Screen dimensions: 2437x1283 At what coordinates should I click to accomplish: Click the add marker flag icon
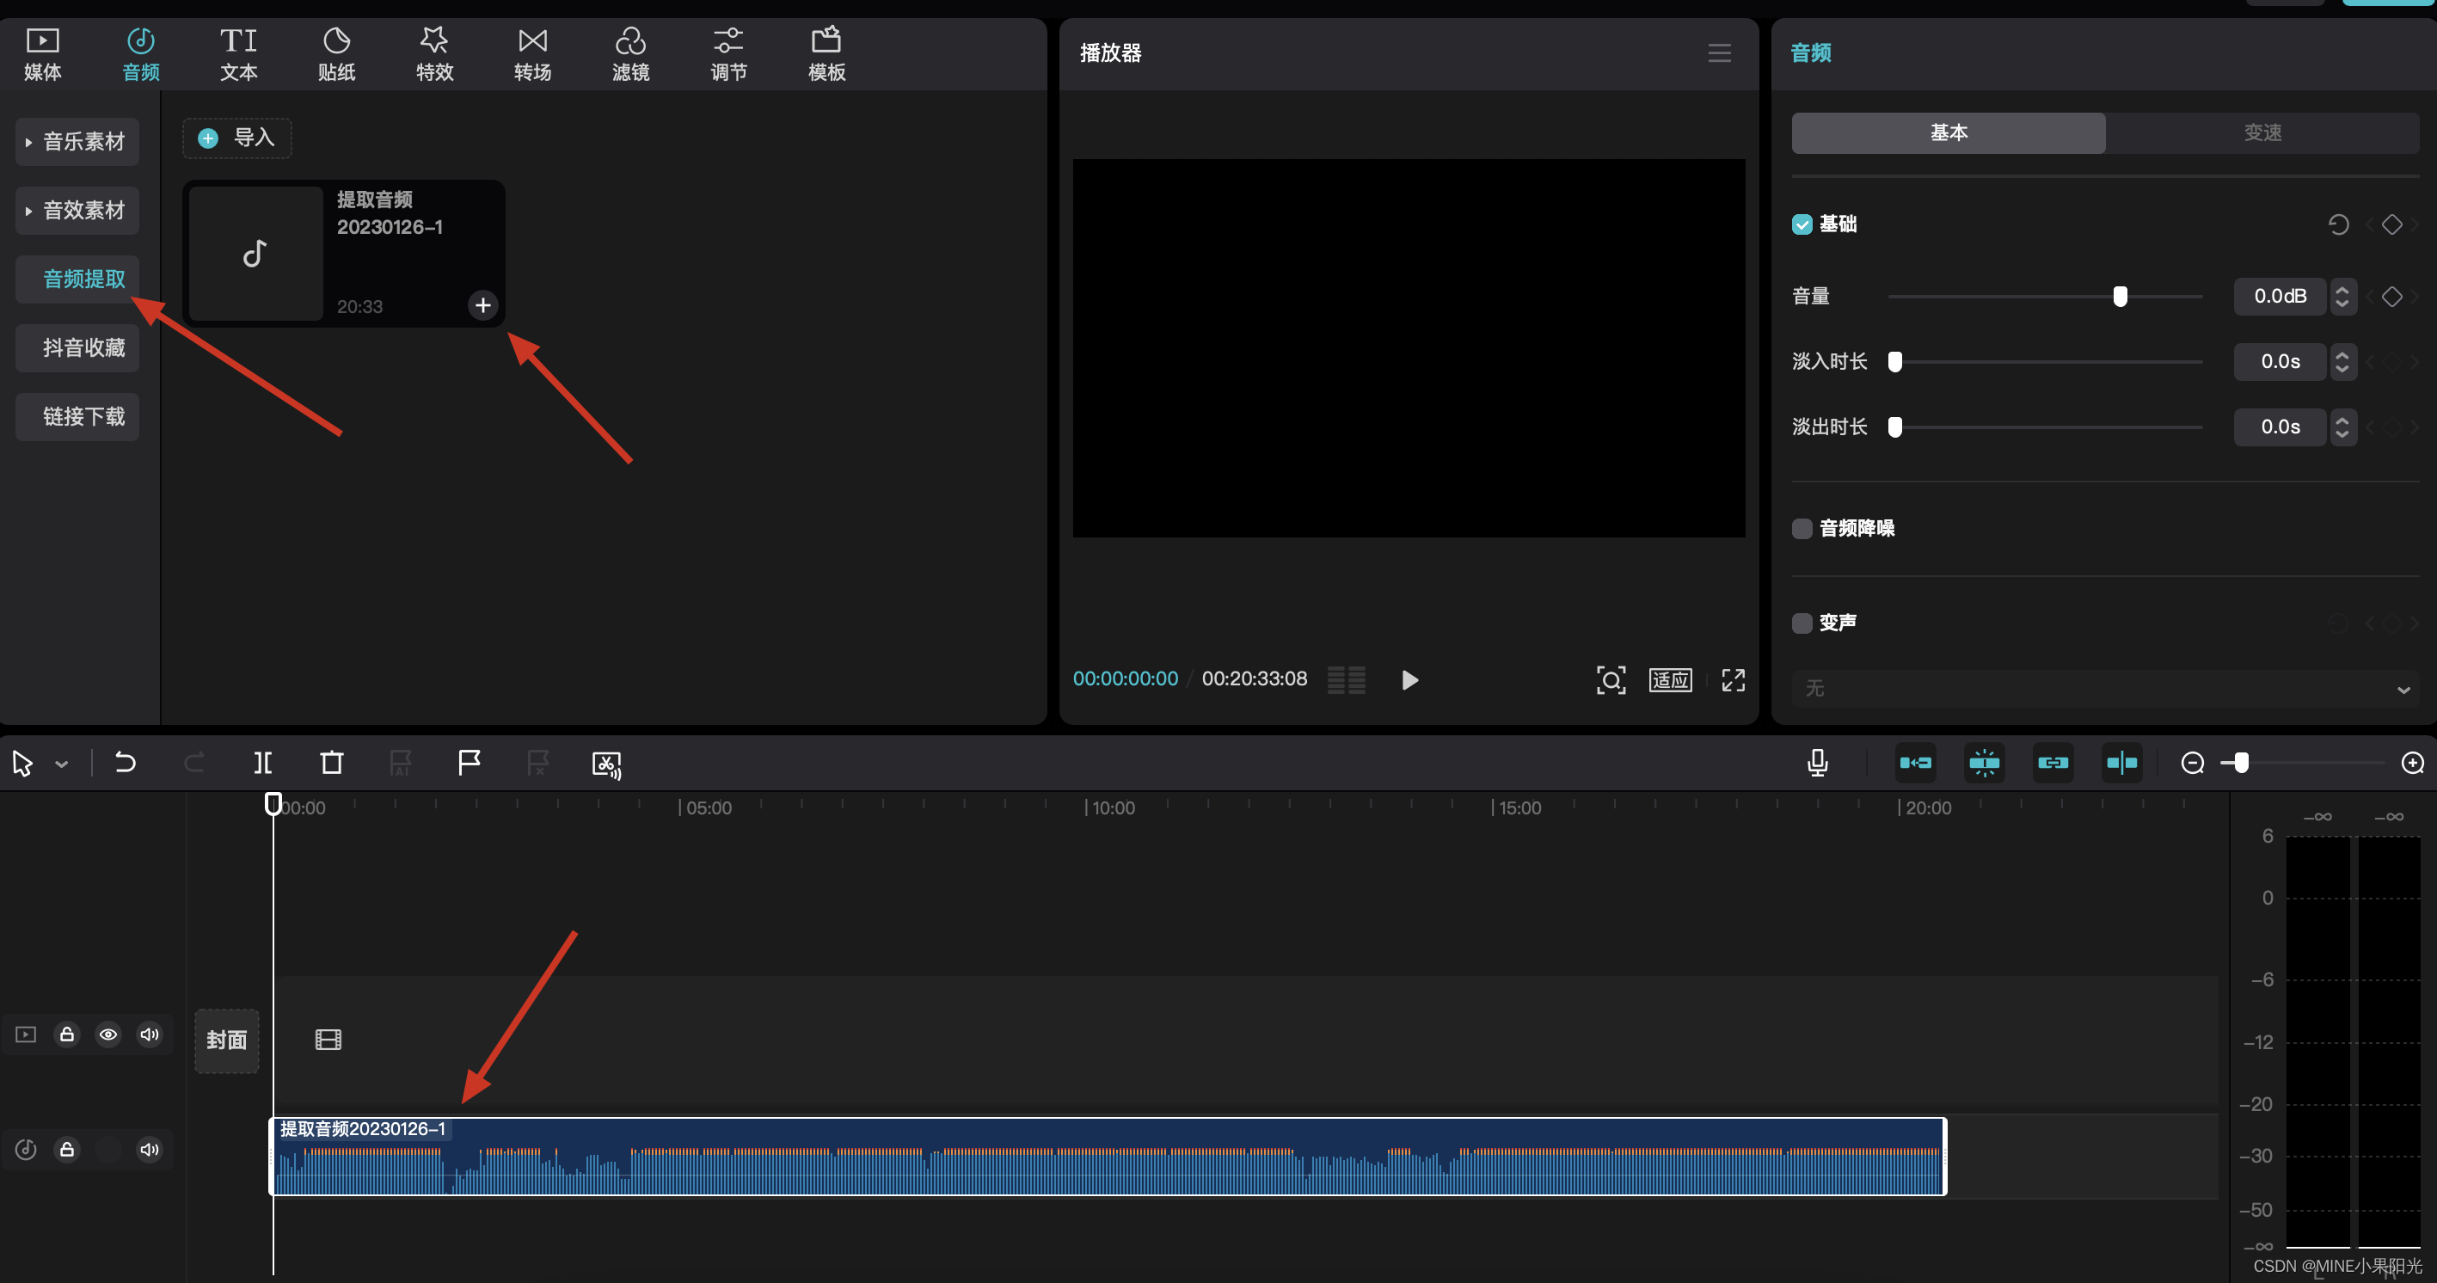coord(470,763)
